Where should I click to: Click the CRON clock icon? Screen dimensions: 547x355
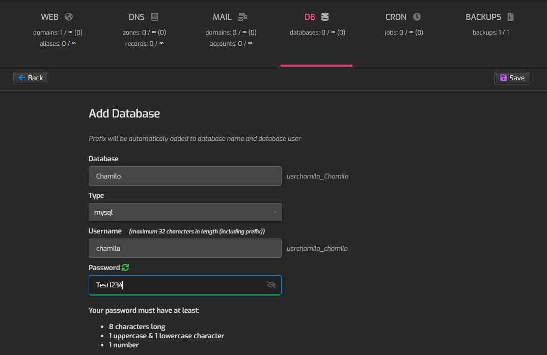coord(417,17)
